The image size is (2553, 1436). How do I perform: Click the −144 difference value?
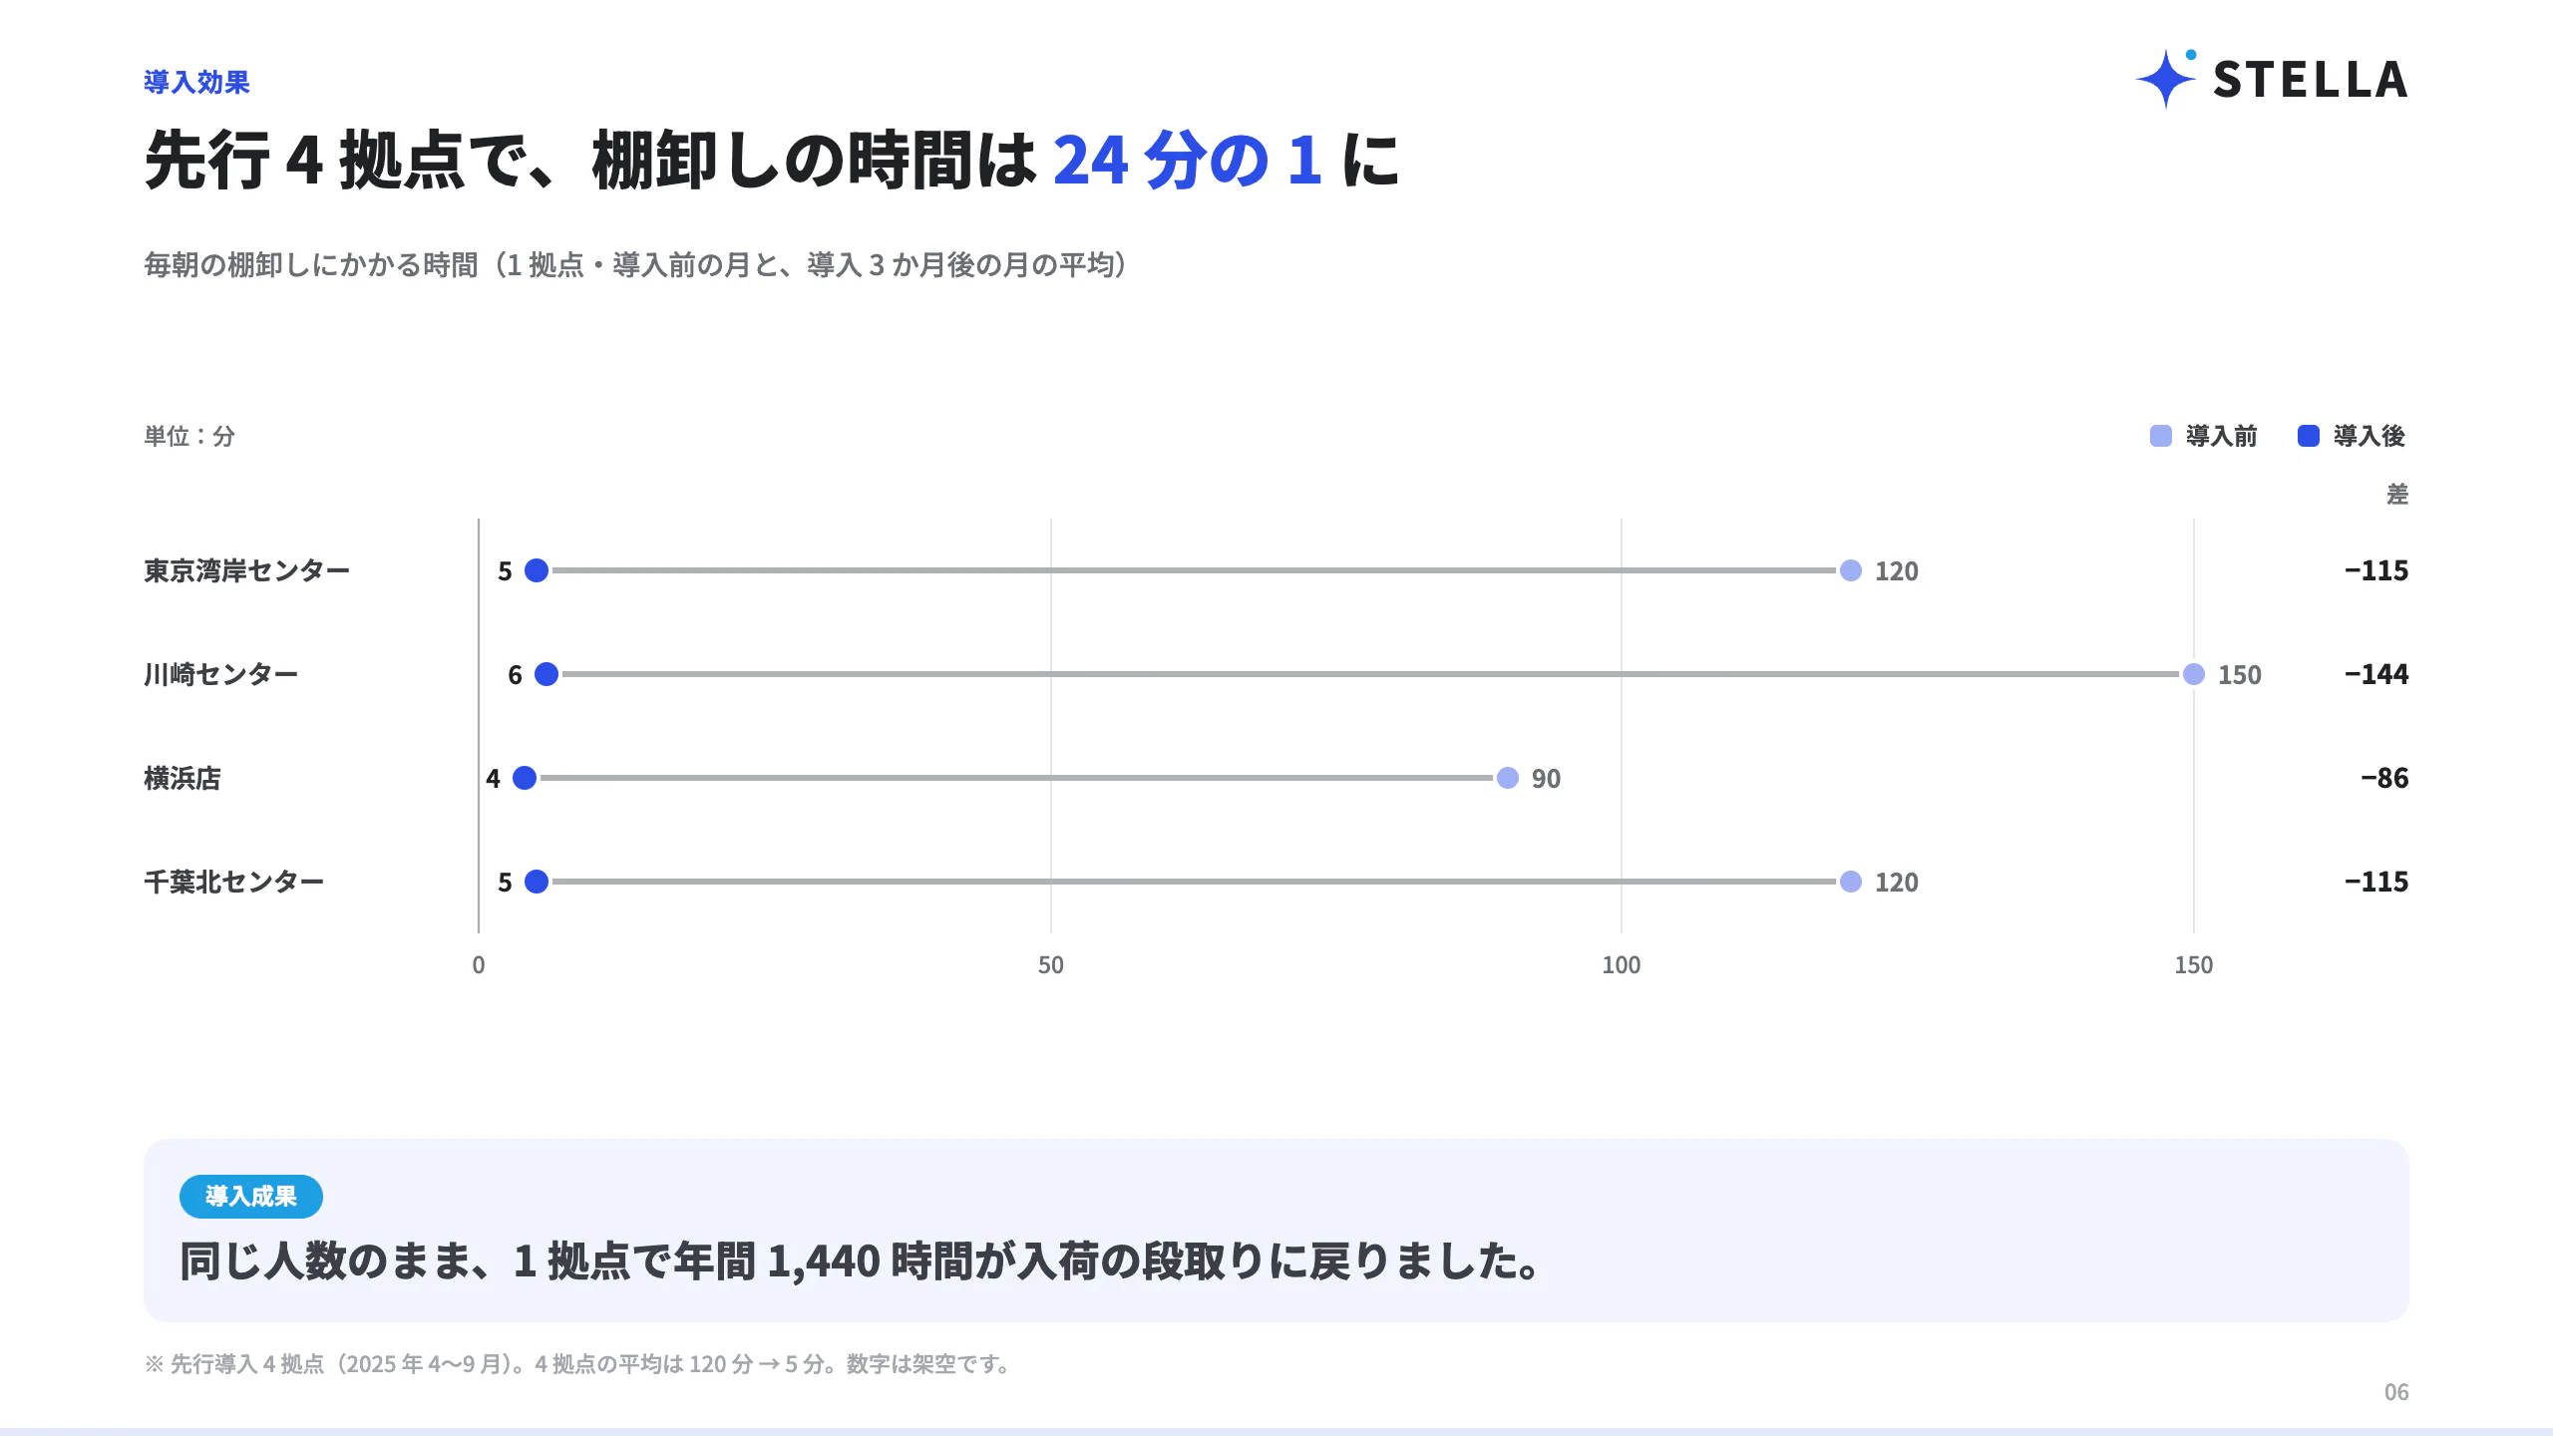click(2376, 674)
